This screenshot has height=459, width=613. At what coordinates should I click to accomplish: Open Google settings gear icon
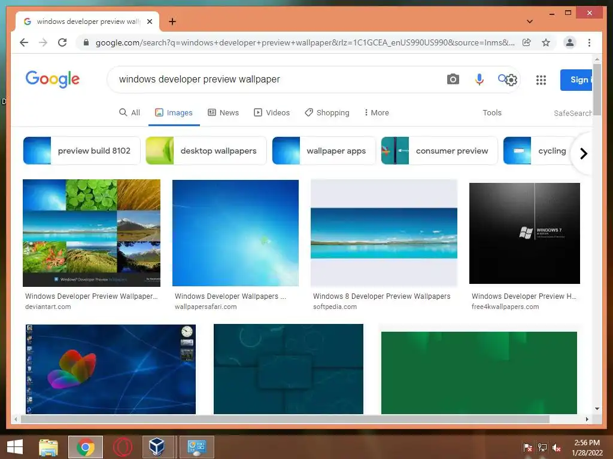click(511, 80)
